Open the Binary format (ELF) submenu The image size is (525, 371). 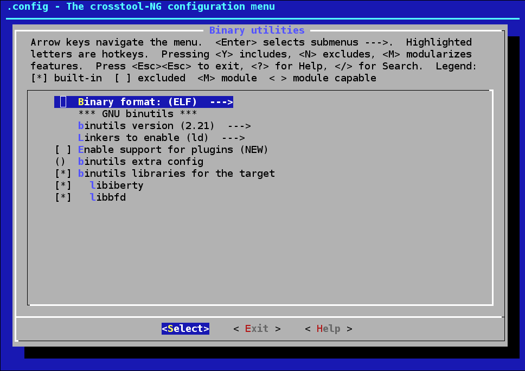click(x=144, y=102)
